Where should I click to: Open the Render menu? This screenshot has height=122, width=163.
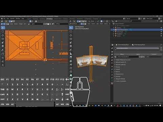tap(12, 19)
